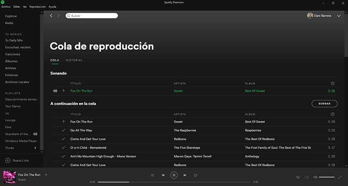Image resolution: width=348 pixels, height=186 pixels.
Task: Click Fox On The Run title in player bar
Action: (x=29, y=175)
